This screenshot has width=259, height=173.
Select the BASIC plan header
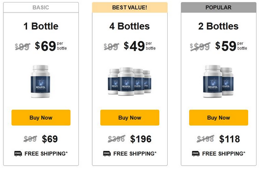click(41, 7)
